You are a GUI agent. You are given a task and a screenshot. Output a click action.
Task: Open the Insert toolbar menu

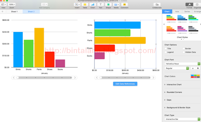tap(77, 4)
